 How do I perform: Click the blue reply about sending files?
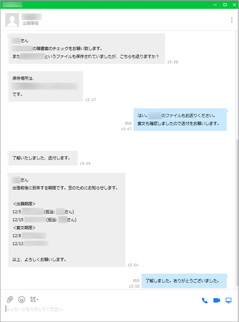point(180,120)
